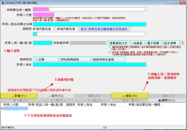Open the 證號別 type dropdown list
The height and width of the screenshot is (130, 187).
[145, 34]
